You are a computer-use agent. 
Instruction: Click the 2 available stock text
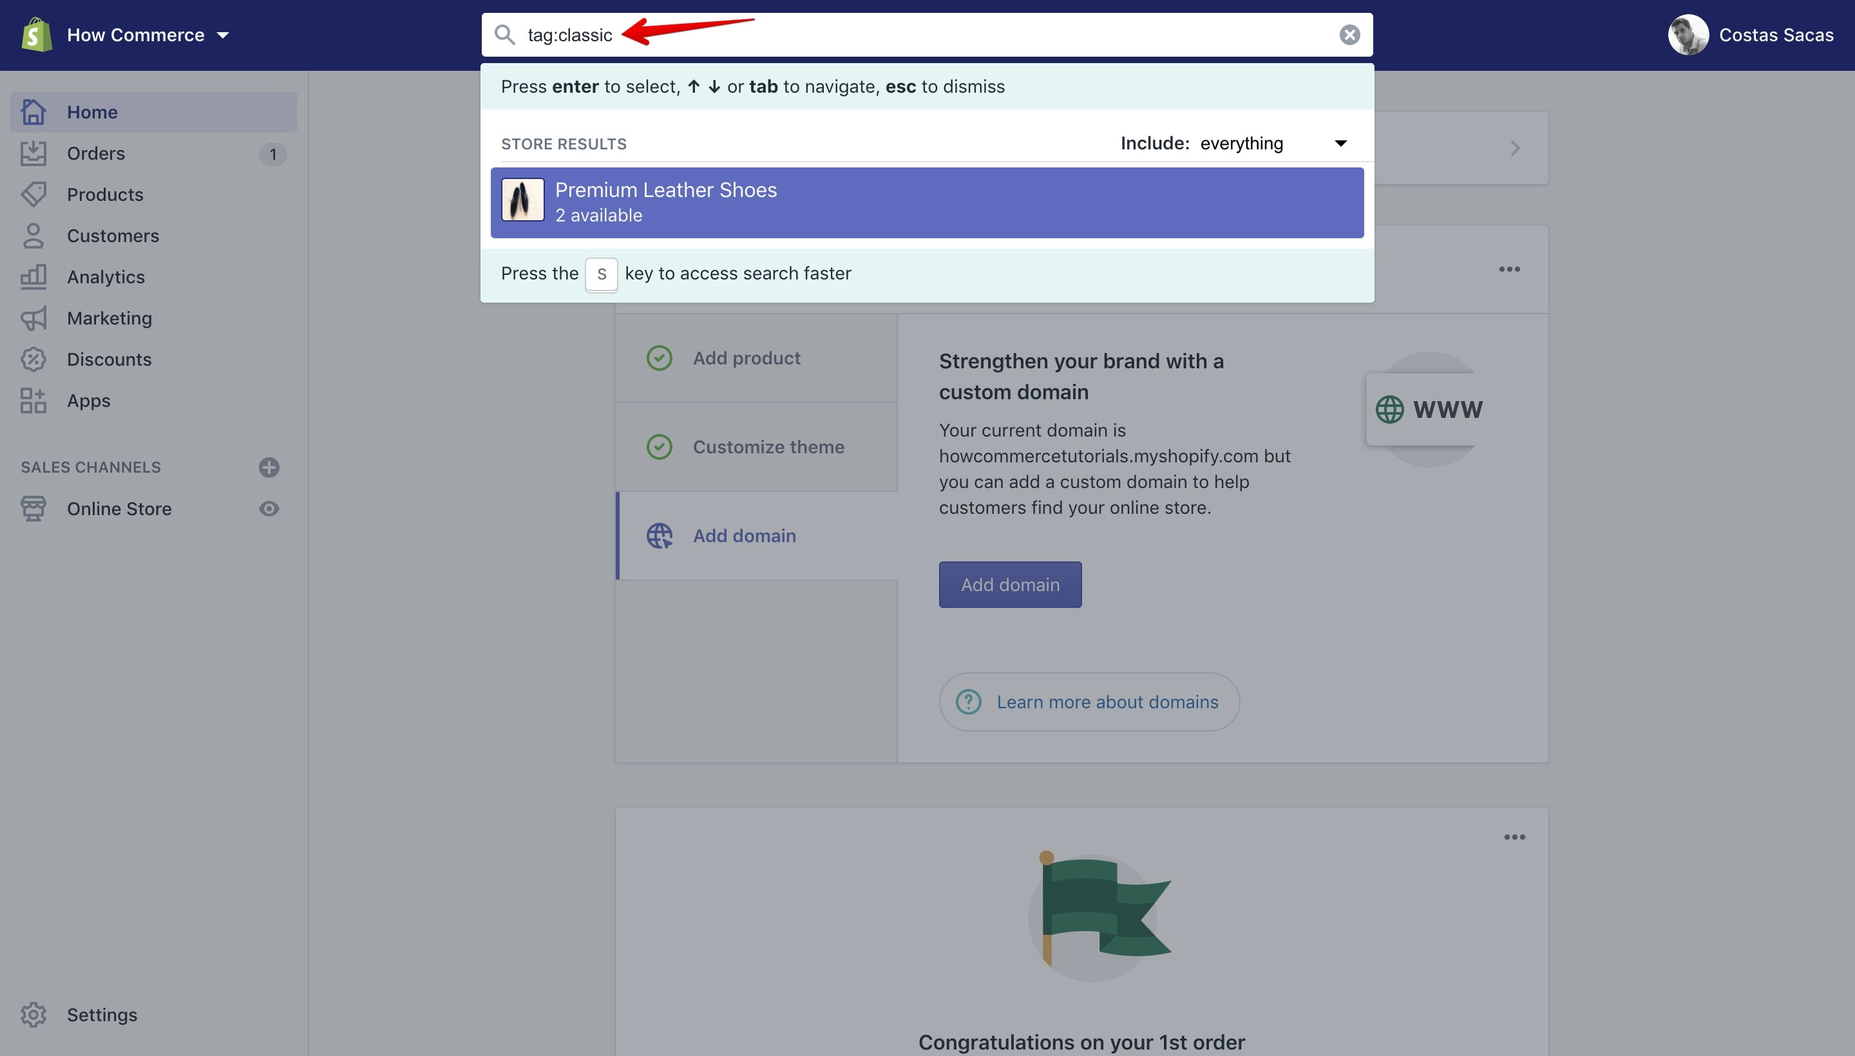point(598,216)
